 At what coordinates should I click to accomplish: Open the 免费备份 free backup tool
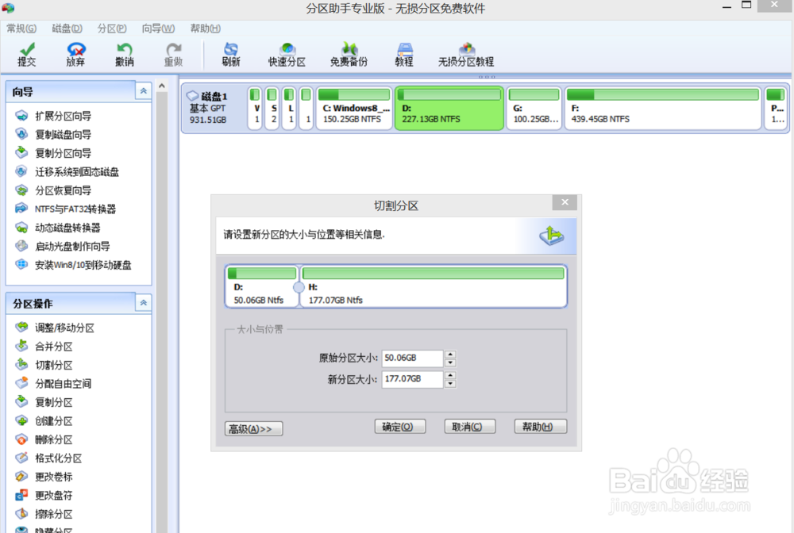tap(349, 55)
